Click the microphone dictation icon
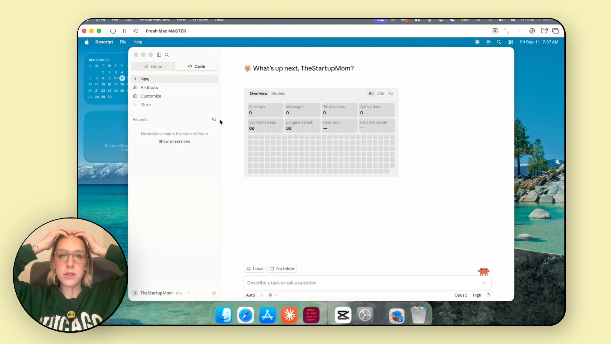 (270, 295)
